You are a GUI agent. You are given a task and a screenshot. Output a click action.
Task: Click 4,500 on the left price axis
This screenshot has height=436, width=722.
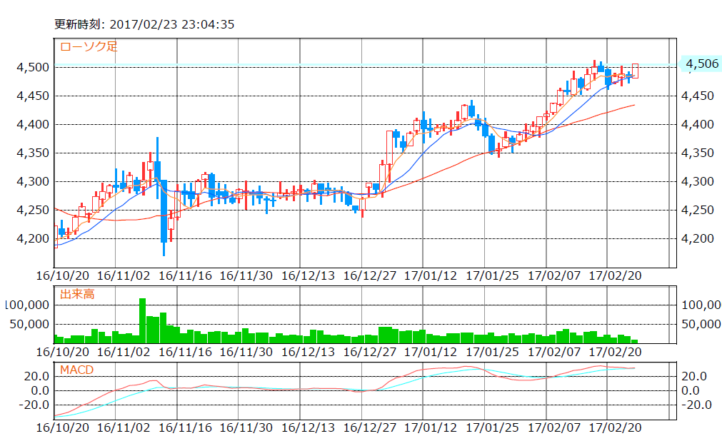pyautogui.click(x=32, y=68)
